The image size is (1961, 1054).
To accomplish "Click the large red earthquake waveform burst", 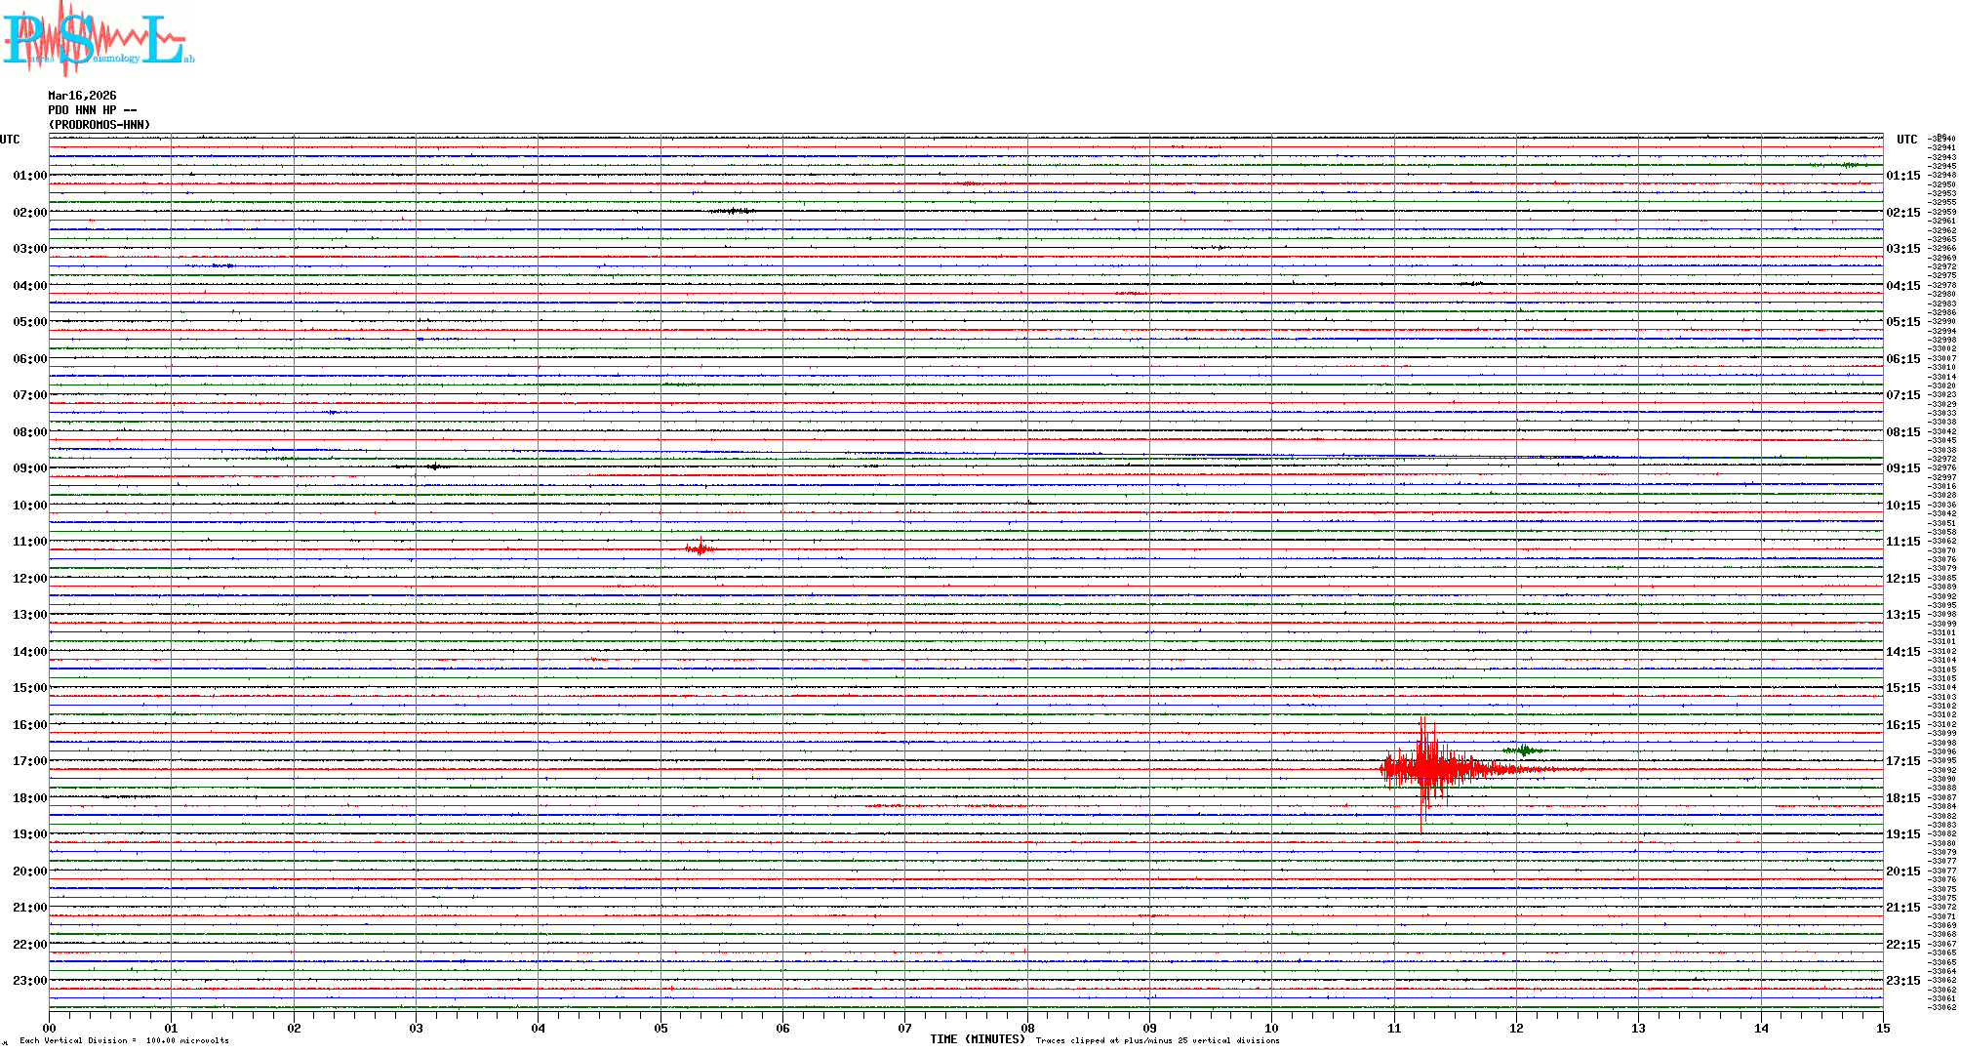I will pyautogui.click(x=1426, y=769).
